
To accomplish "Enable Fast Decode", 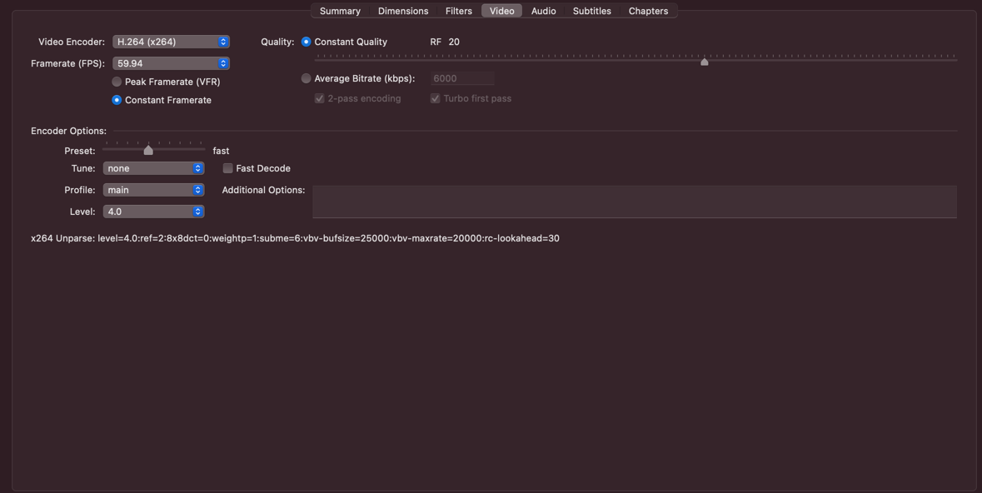I will tap(227, 167).
